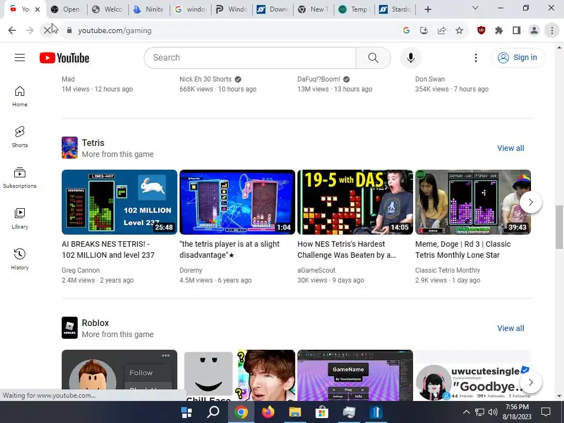Open volume control in system tray
This screenshot has height=423, width=564.
tap(493, 412)
